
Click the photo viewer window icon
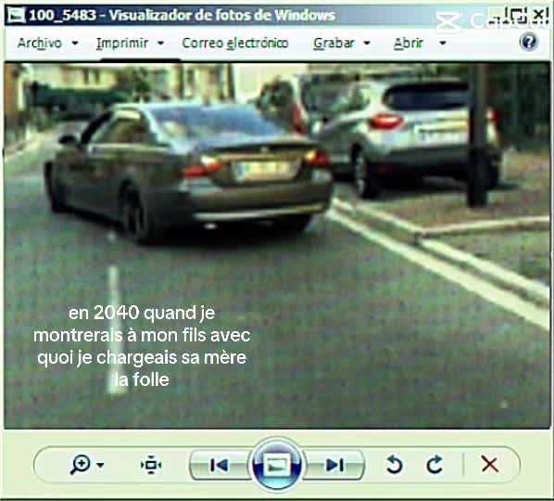(x=17, y=15)
